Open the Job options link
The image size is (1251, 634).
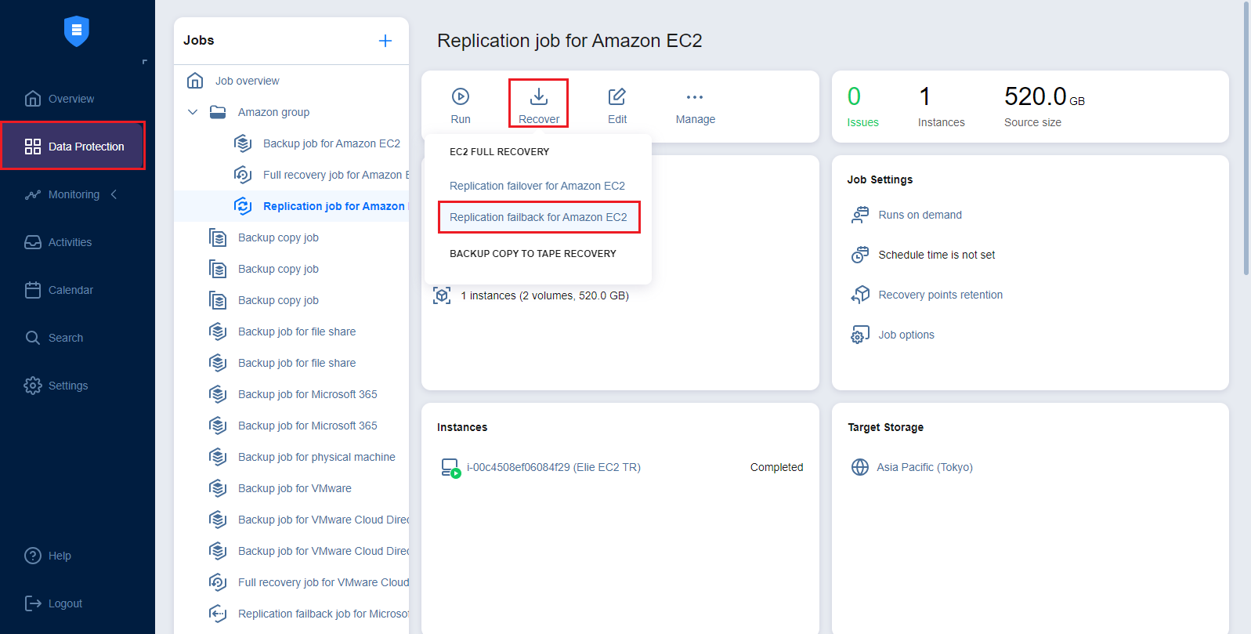[x=906, y=335]
